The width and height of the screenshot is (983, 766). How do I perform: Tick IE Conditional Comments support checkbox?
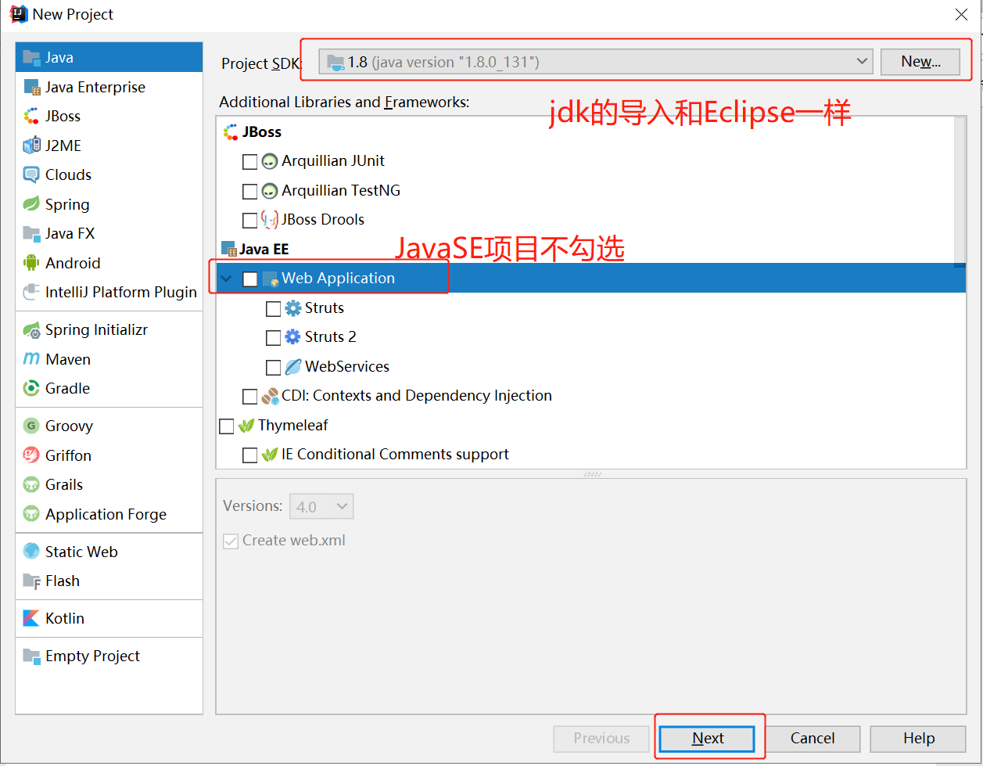click(249, 455)
